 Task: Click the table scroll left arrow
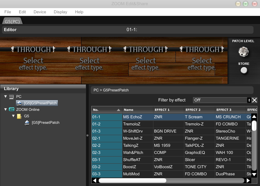(x=95, y=180)
